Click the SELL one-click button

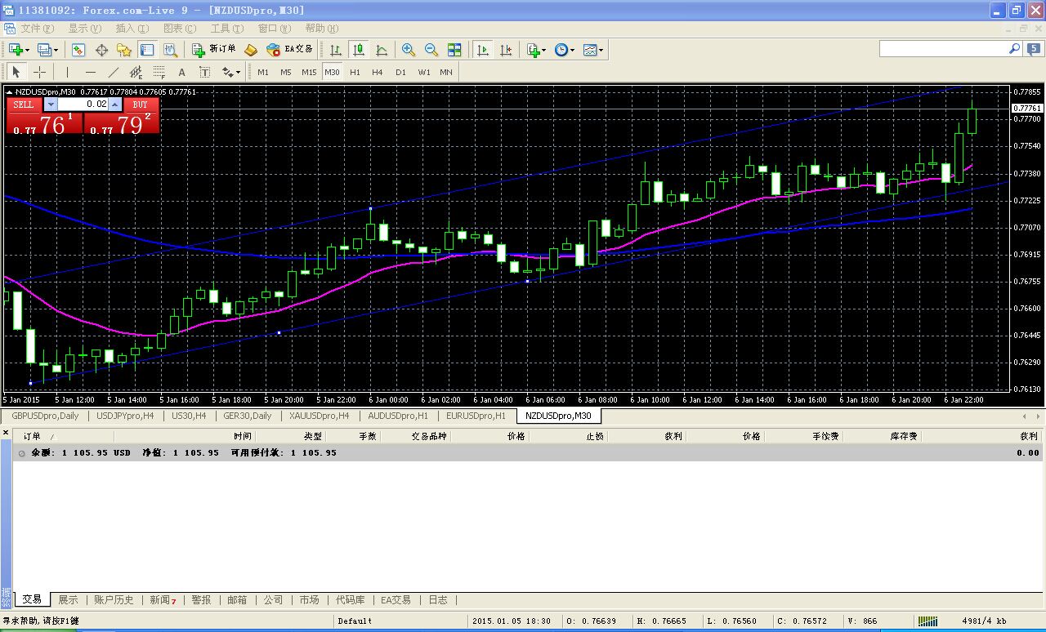coord(24,105)
